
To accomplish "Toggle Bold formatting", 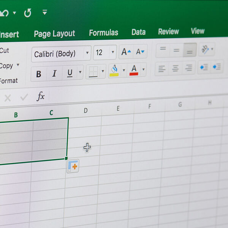I will pos(38,74).
